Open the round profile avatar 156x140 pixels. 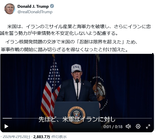[10, 9]
